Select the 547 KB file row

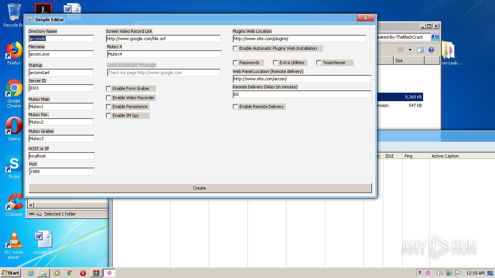coord(400,105)
